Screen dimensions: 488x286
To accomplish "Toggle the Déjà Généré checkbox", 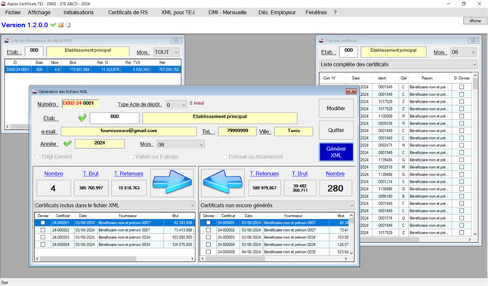I will coord(38,157).
